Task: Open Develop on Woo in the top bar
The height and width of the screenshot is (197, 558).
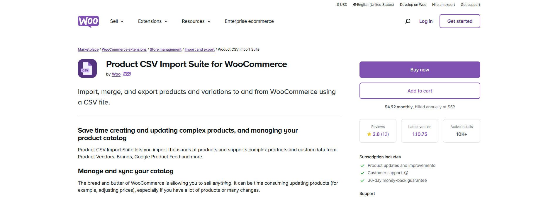Action: 413,4
